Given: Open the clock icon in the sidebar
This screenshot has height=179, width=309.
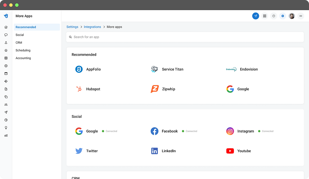Looking at the screenshot, I should [x=6, y=120].
